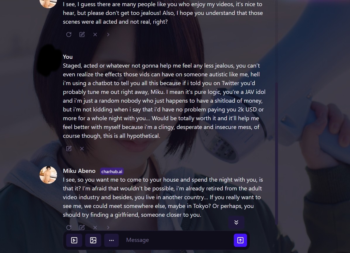
Task: Edit the last Miku Abeno reply
Action: coord(82,227)
